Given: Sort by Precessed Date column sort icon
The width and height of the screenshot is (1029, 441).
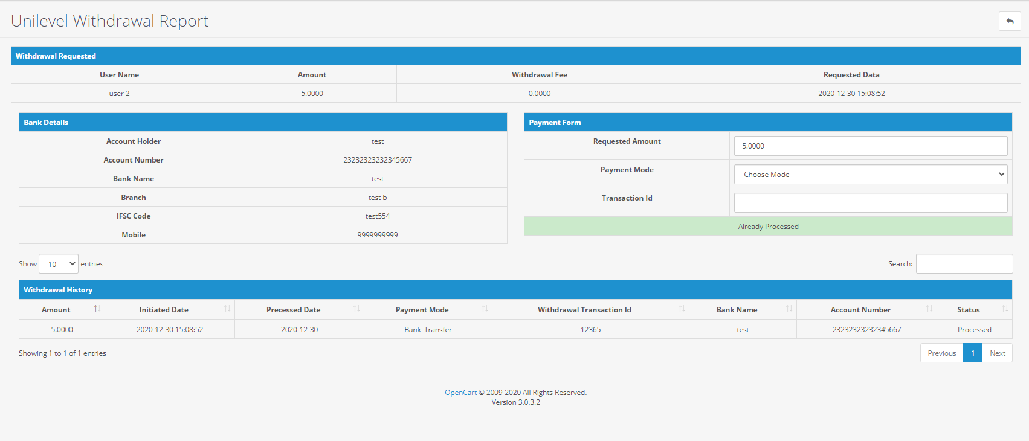Looking at the screenshot, I should [x=356, y=309].
